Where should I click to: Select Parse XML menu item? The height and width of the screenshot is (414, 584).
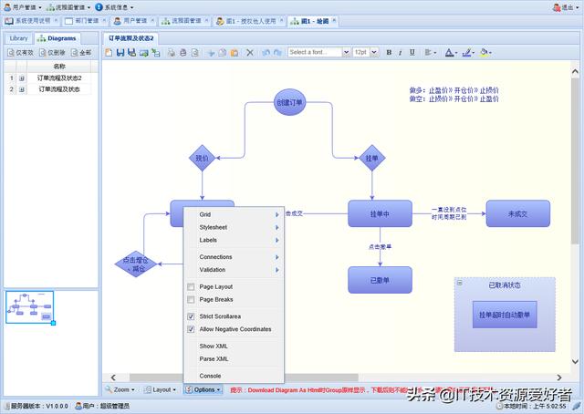pyautogui.click(x=234, y=359)
